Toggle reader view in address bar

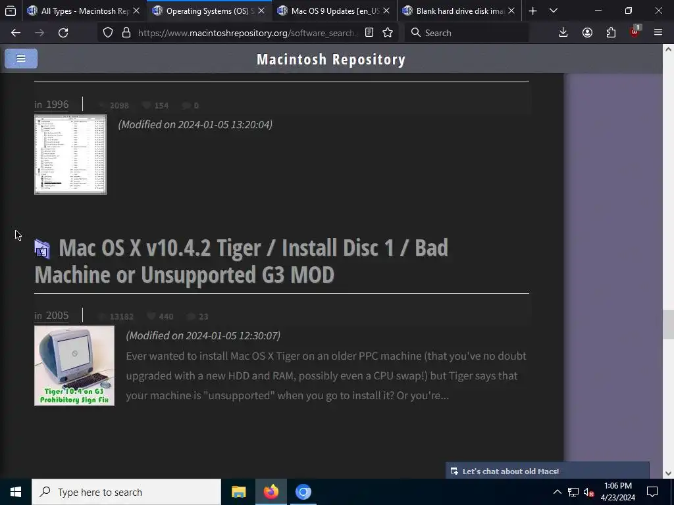pyautogui.click(x=369, y=33)
